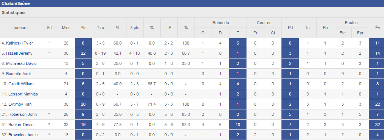Select Michineau David's name link
The width and height of the screenshot is (384, 140).
[x=21, y=63]
